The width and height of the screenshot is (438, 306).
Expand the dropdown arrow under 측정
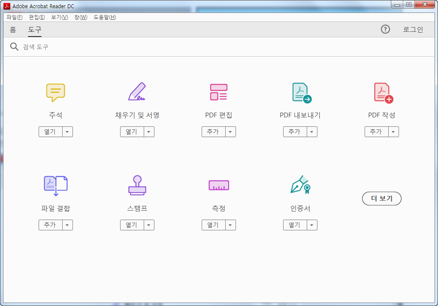230,225
